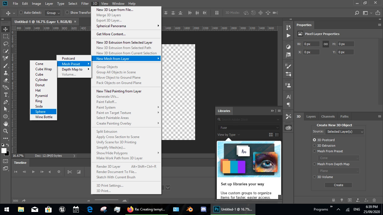This screenshot has height=215, width=383.
Task: Select the Quick Selection tool
Action: coord(6,51)
